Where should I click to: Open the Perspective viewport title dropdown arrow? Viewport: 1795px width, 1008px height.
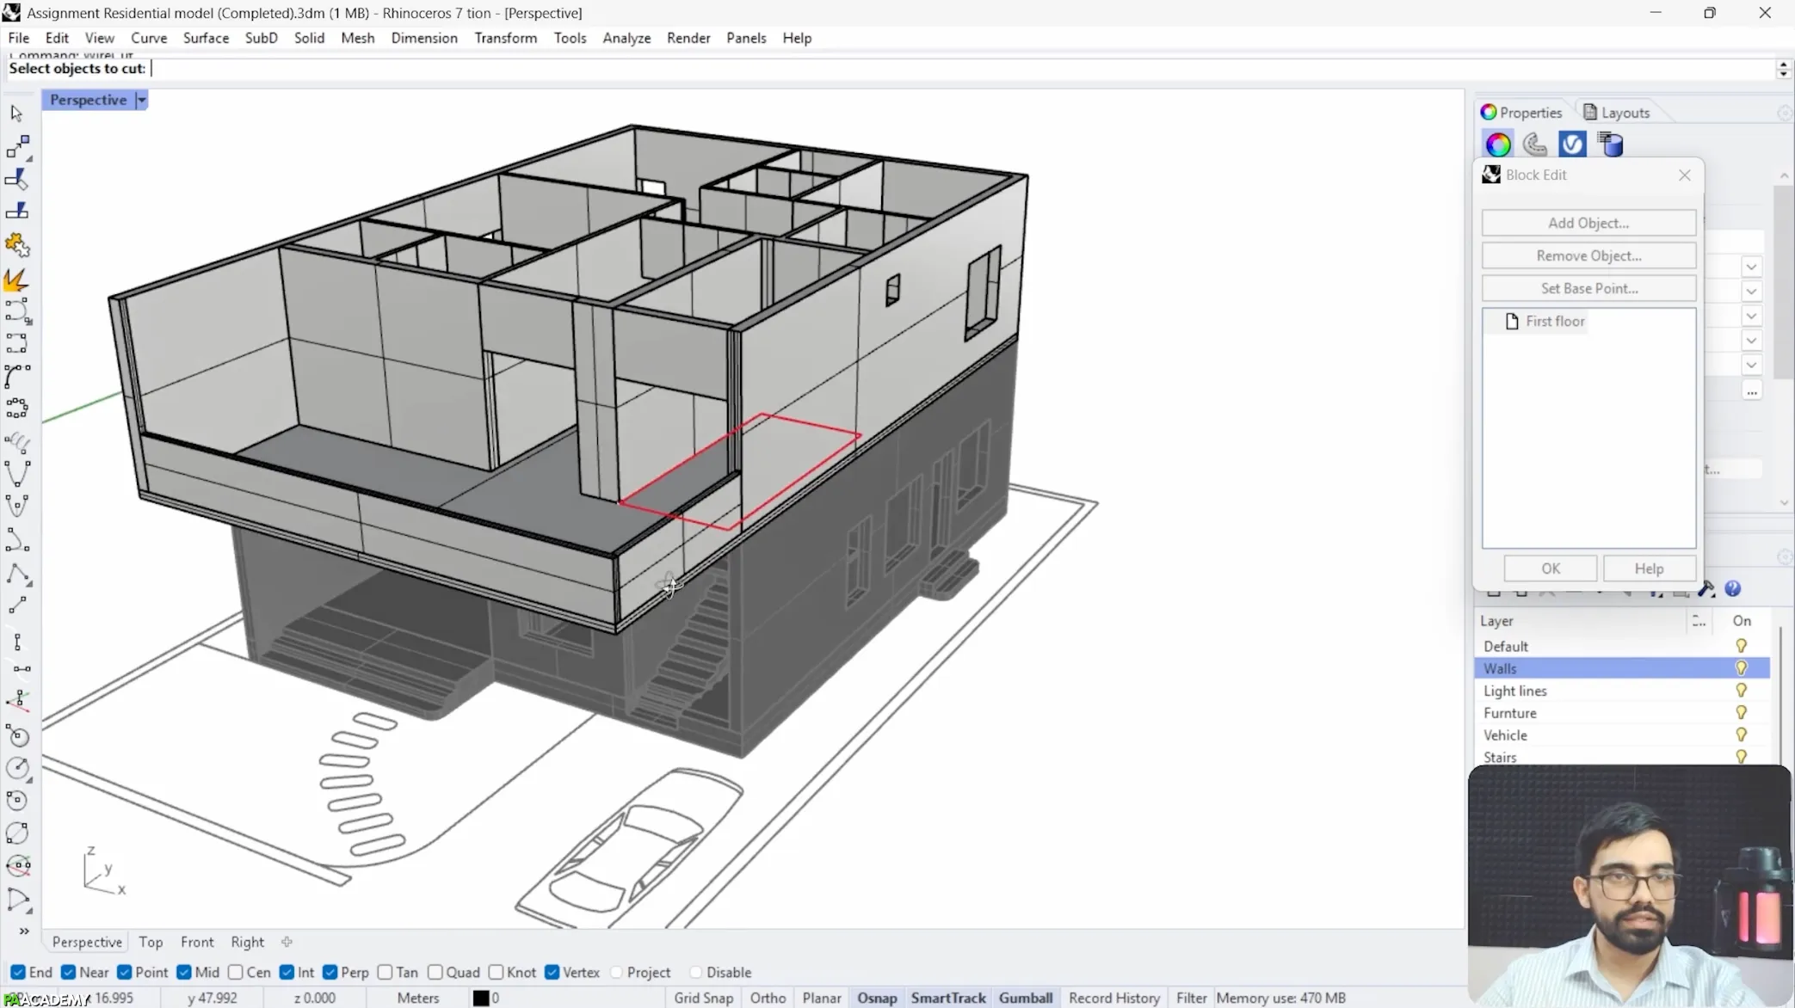pos(142,100)
